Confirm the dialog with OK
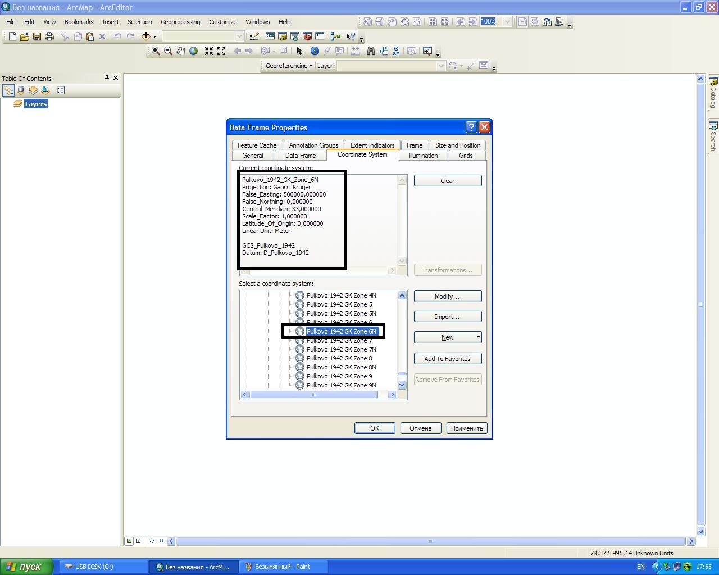 (375, 428)
